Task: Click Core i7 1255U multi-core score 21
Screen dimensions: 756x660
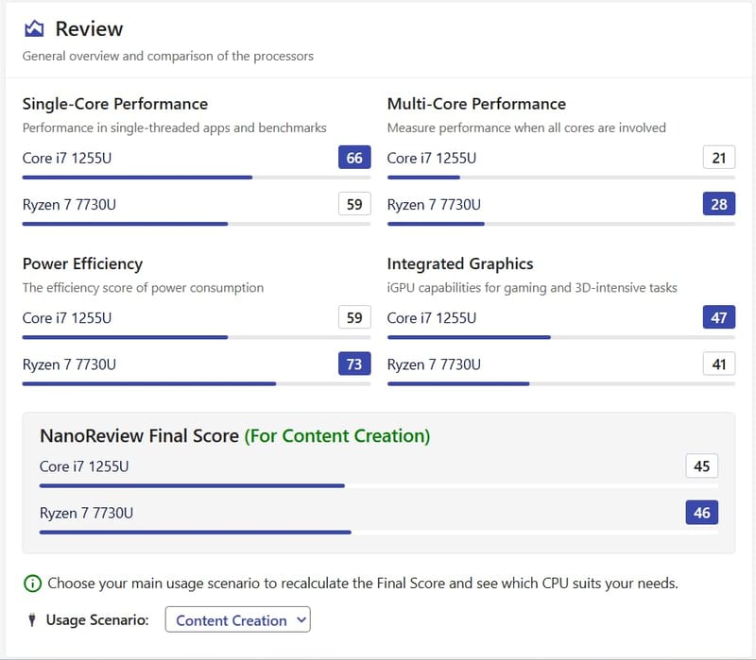Action: tap(719, 158)
